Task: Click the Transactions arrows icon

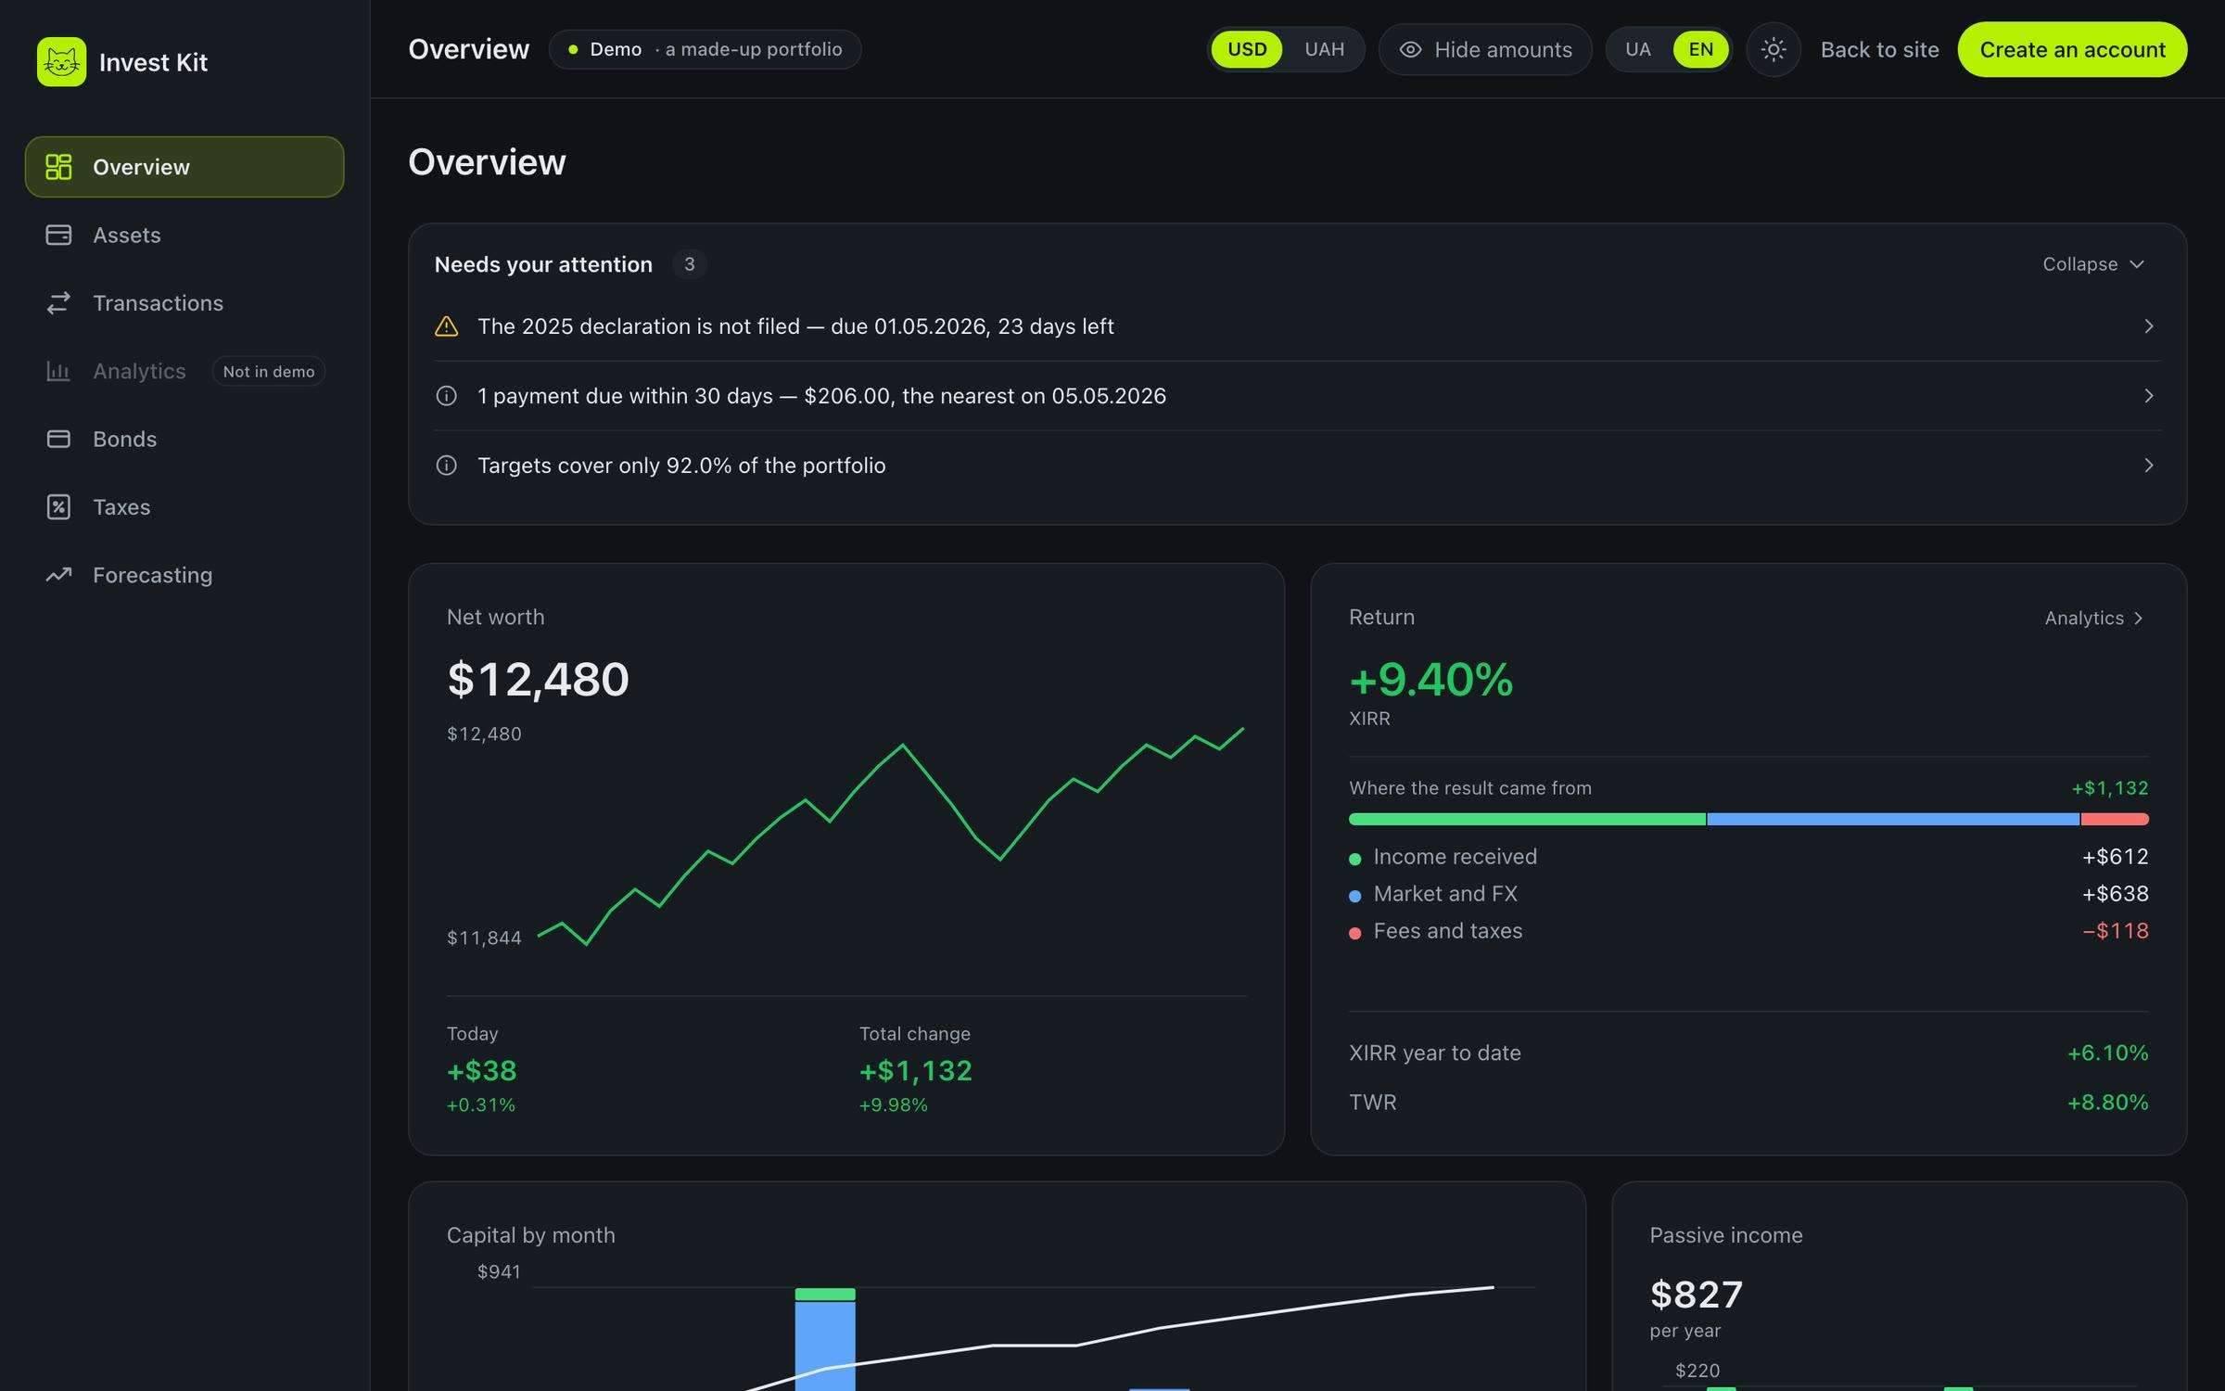Action: [x=58, y=303]
